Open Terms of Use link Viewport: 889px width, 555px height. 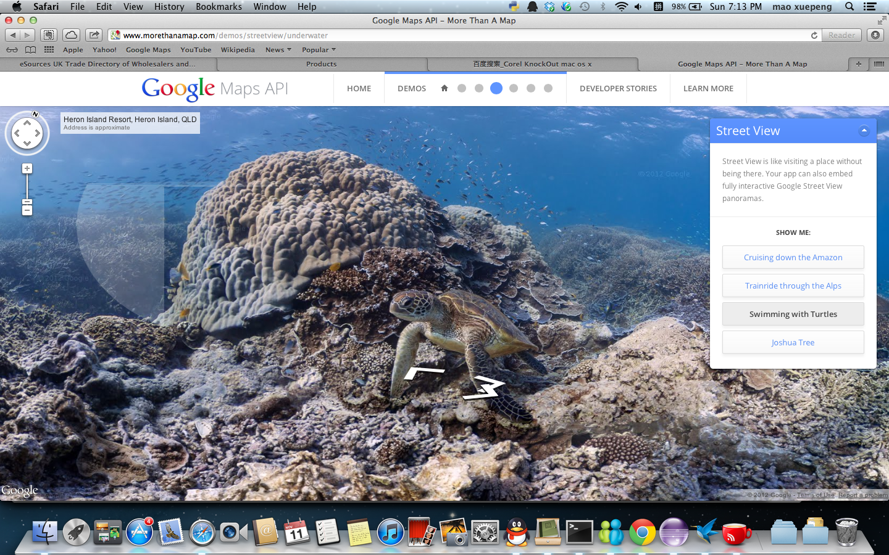(x=816, y=495)
